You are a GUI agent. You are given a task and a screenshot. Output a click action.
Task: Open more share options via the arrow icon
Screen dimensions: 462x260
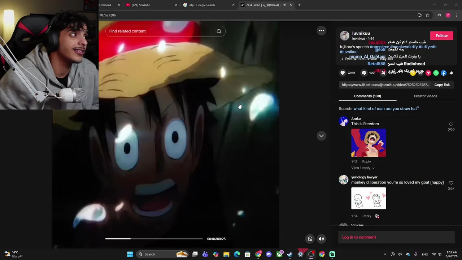[451, 73]
